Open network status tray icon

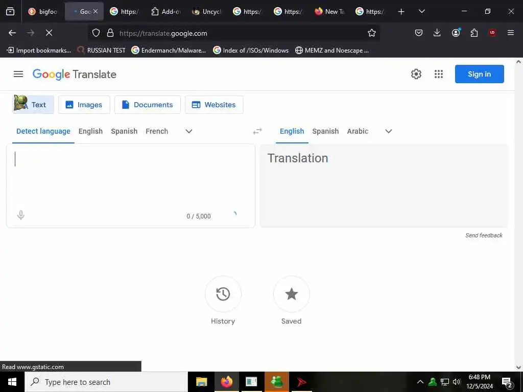(x=445, y=382)
